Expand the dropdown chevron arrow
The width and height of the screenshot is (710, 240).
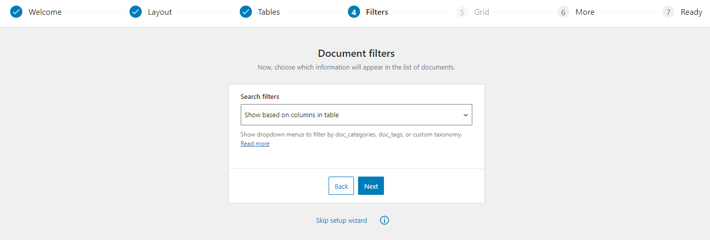(465, 115)
